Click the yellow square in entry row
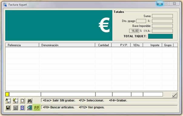Image resolution: width=183 pixels, height=116 pixels. pos(7,94)
